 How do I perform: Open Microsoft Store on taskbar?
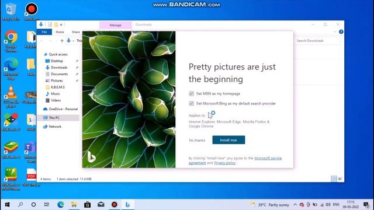tap(87, 205)
